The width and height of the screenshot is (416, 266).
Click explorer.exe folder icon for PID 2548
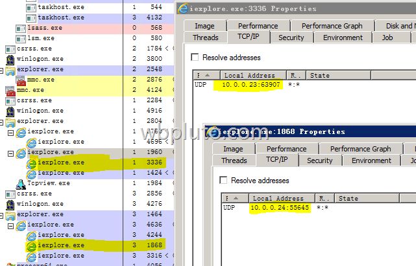click(x=10, y=71)
